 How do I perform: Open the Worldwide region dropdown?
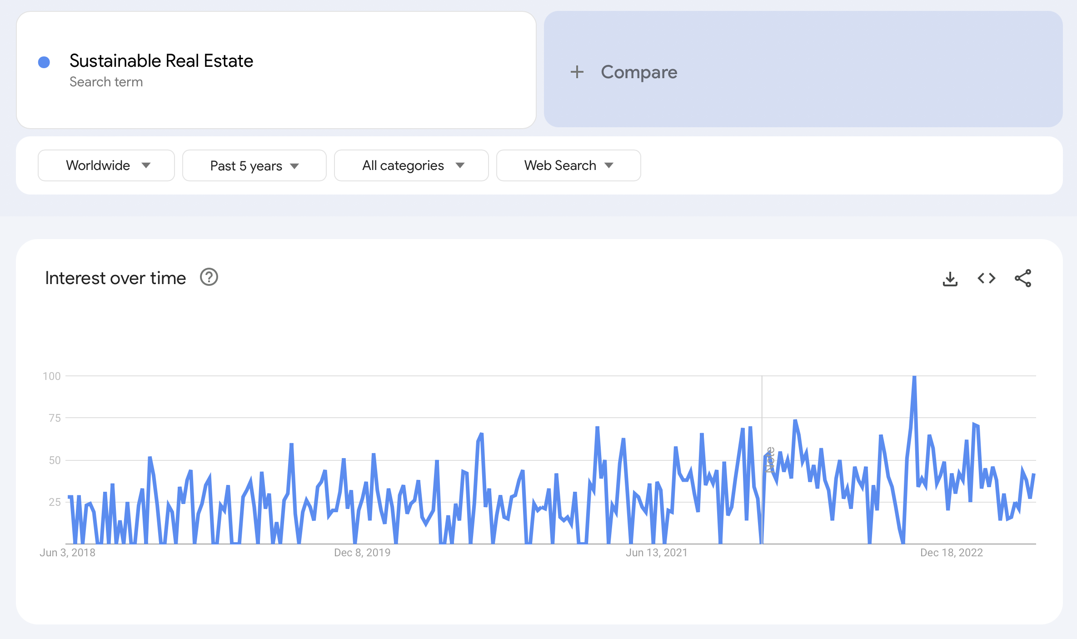pyautogui.click(x=106, y=165)
